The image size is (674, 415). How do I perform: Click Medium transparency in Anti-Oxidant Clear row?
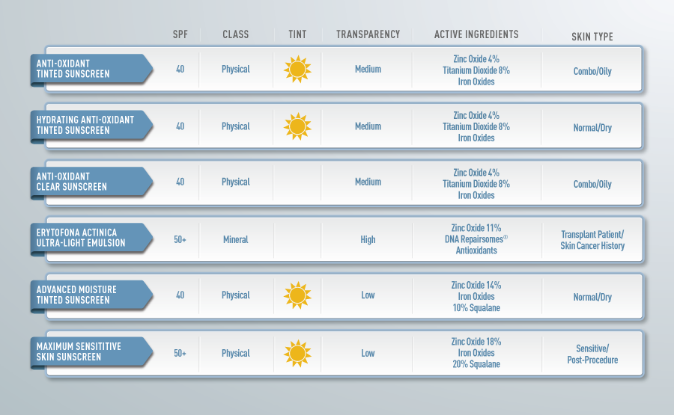368,182
